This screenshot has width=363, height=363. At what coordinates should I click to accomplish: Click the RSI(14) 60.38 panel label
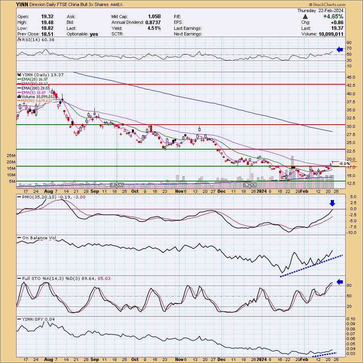click(38, 40)
